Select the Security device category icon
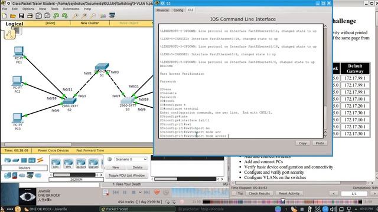Viewport: 378px width, 212px height. pos(15,175)
